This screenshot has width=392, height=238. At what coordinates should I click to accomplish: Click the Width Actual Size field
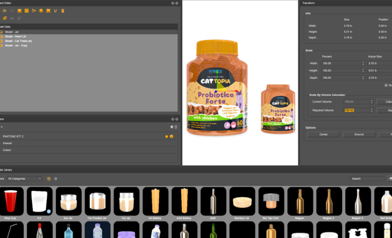[x=379, y=63]
